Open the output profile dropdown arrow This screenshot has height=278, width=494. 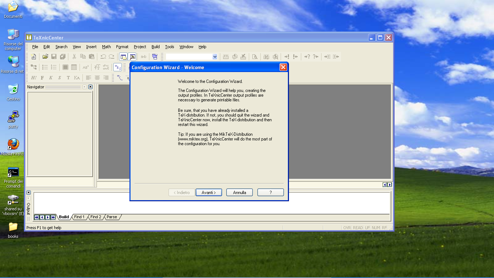tap(215, 56)
